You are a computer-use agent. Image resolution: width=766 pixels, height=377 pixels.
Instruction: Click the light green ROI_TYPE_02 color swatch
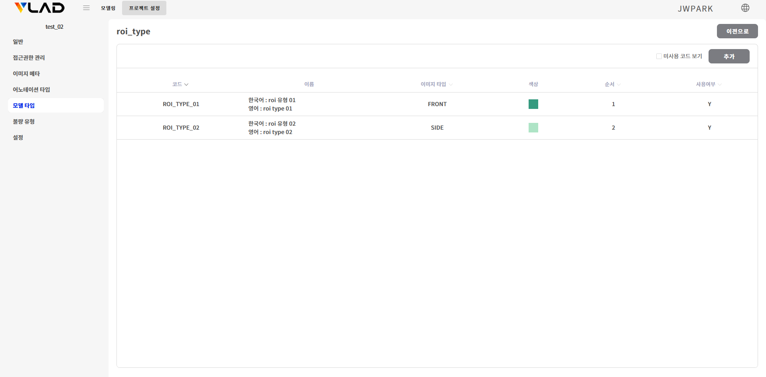click(x=533, y=128)
